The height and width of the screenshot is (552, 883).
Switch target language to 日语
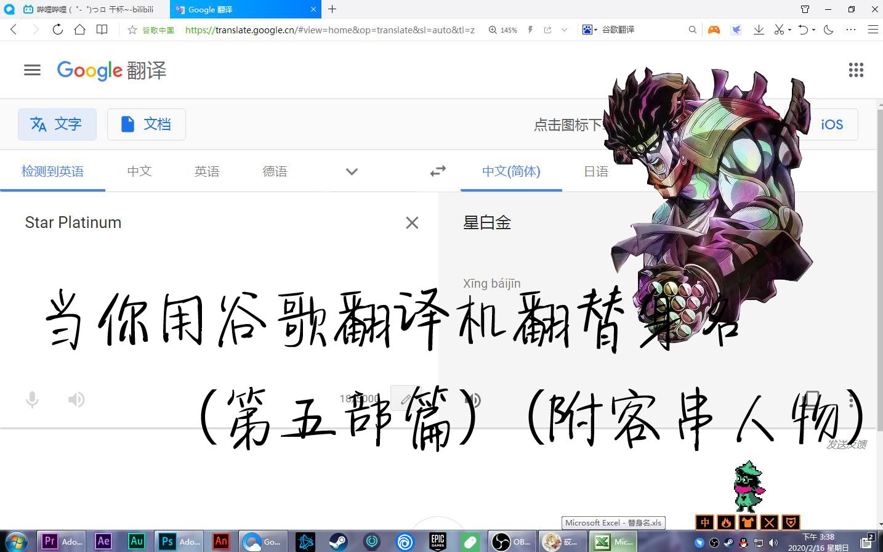pos(595,171)
